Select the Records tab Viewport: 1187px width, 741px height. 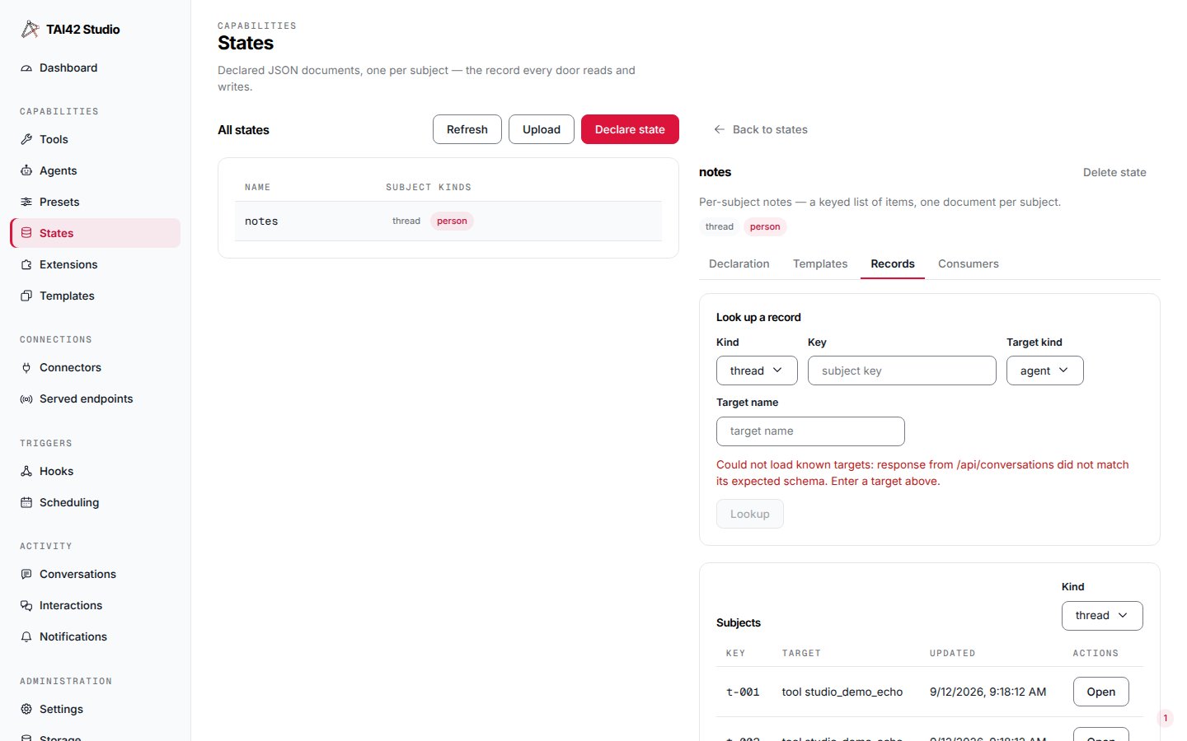point(893,263)
